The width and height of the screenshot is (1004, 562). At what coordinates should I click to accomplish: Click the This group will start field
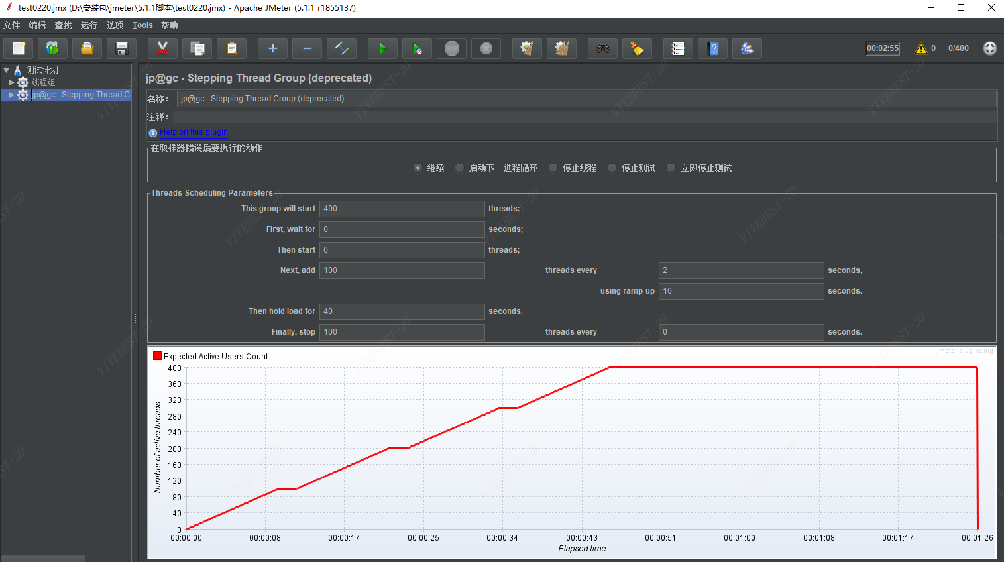tap(402, 209)
